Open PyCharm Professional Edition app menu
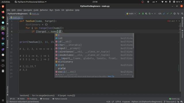The height and width of the screenshot is (103, 184). click(x=30, y=2)
